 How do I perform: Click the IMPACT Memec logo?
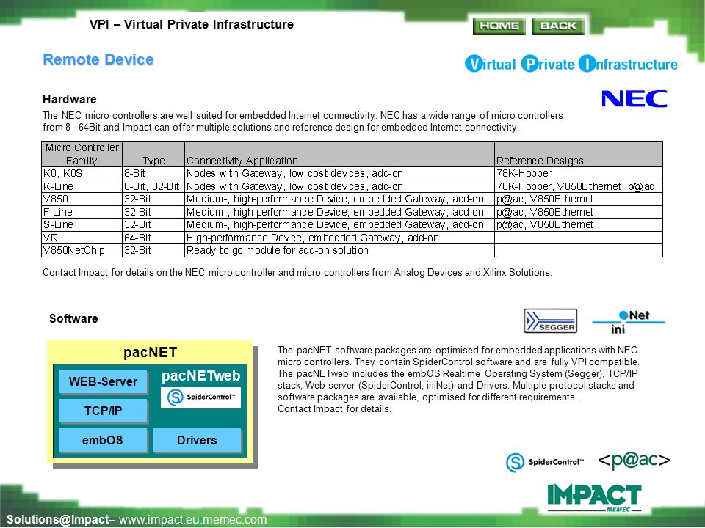[594, 498]
